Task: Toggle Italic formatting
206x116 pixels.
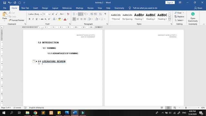Action: pos(33,19)
